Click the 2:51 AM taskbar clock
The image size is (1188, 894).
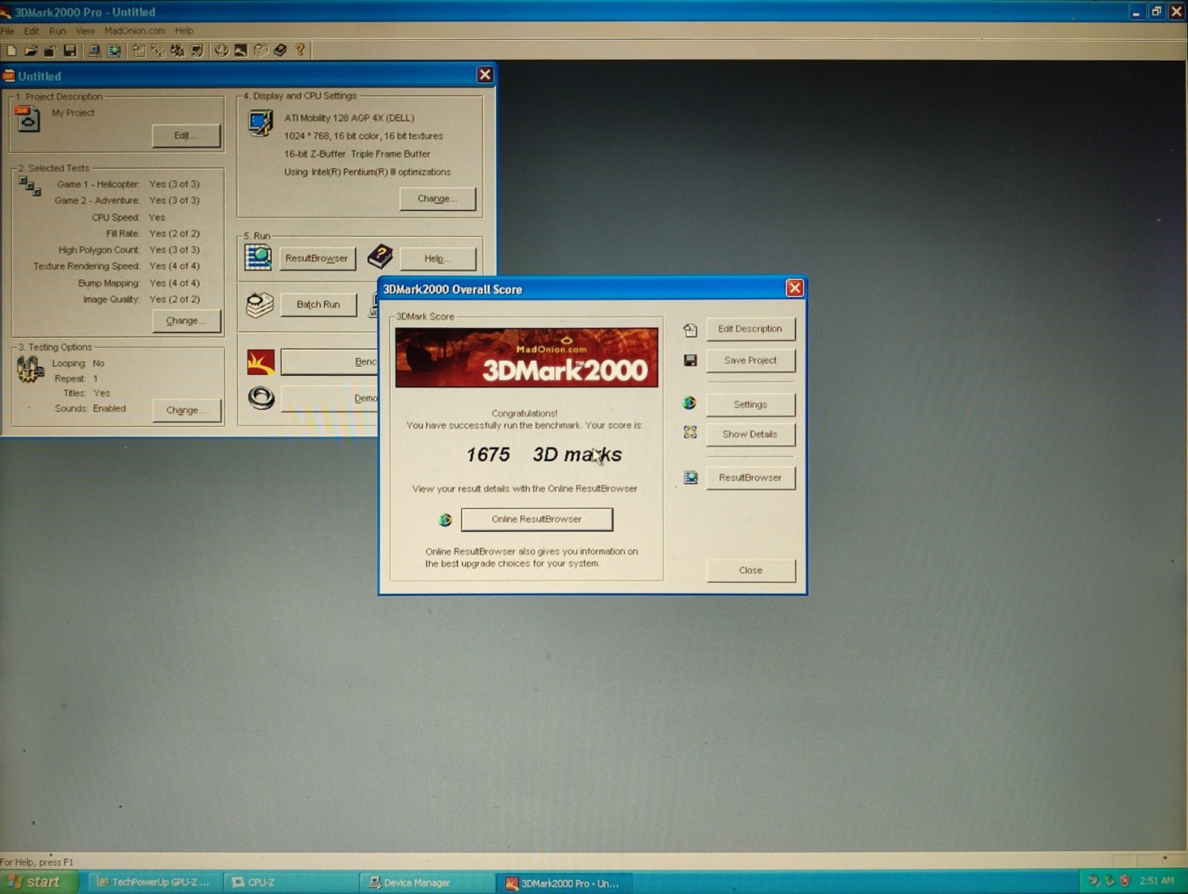1157,881
